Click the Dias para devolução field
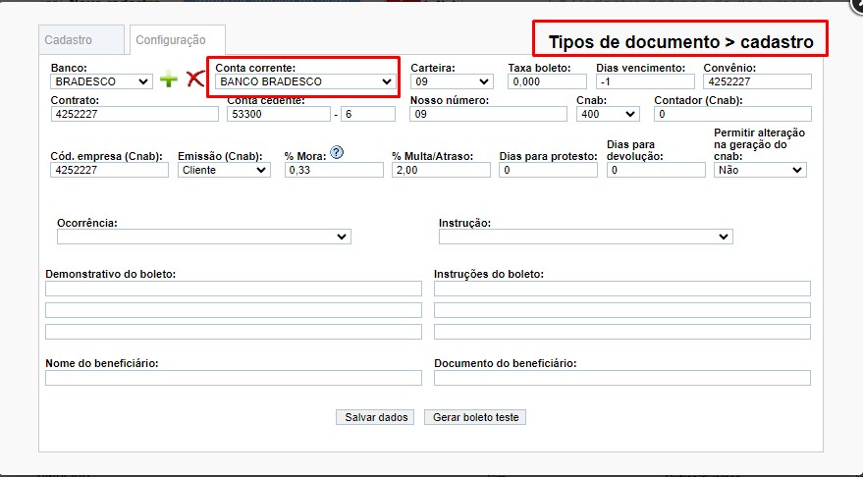The image size is (863, 477). [656, 170]
